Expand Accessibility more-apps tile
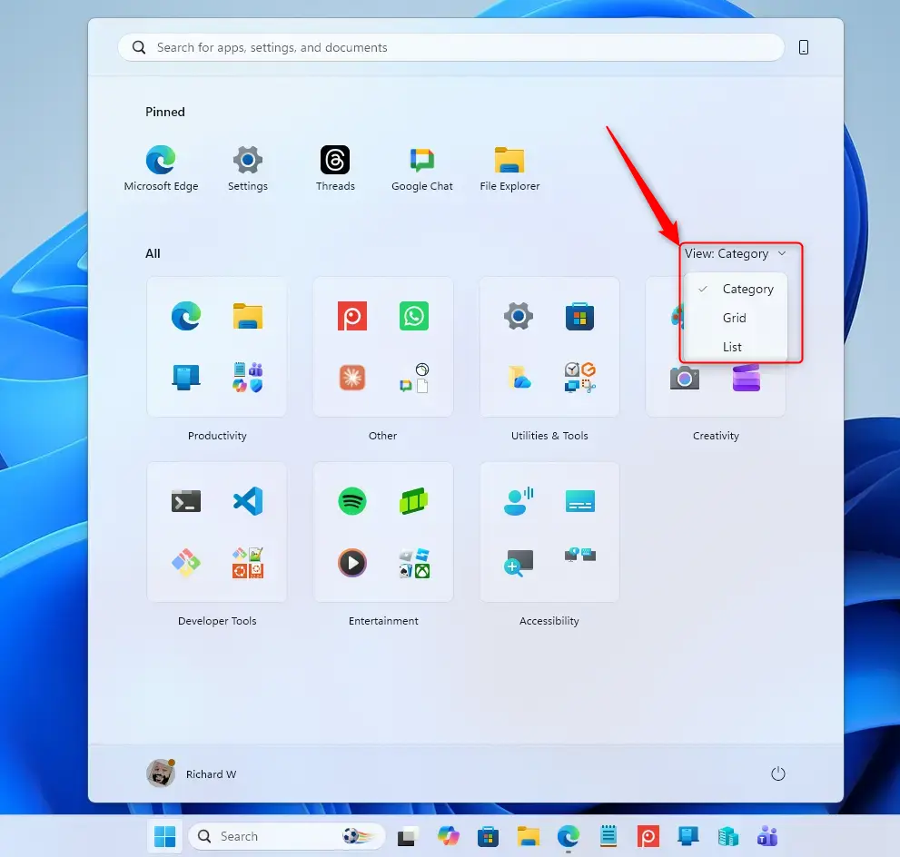This screenshot has width=900, height=857. click(x=579, y=556)
